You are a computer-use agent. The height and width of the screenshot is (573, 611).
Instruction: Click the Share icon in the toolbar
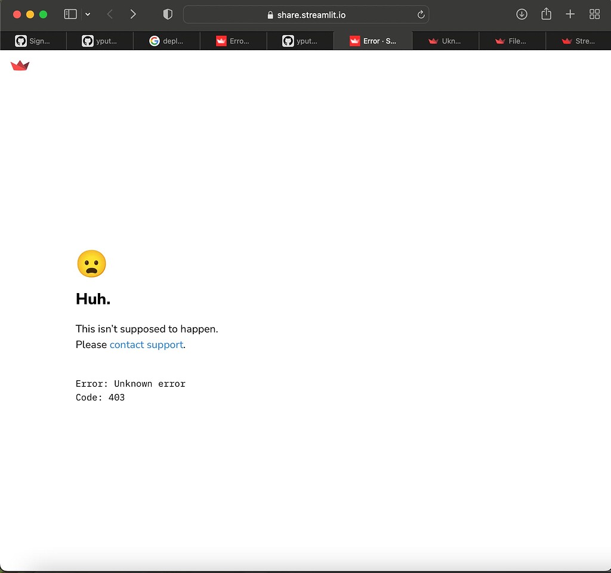(546, 14)
